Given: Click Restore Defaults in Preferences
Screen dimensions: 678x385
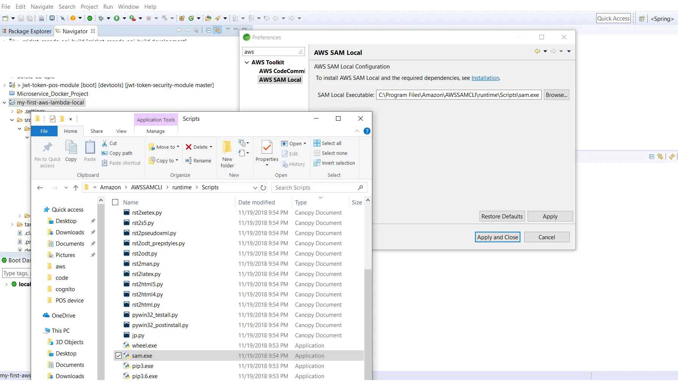Looking at the screenshot, I should pos(502,216).
